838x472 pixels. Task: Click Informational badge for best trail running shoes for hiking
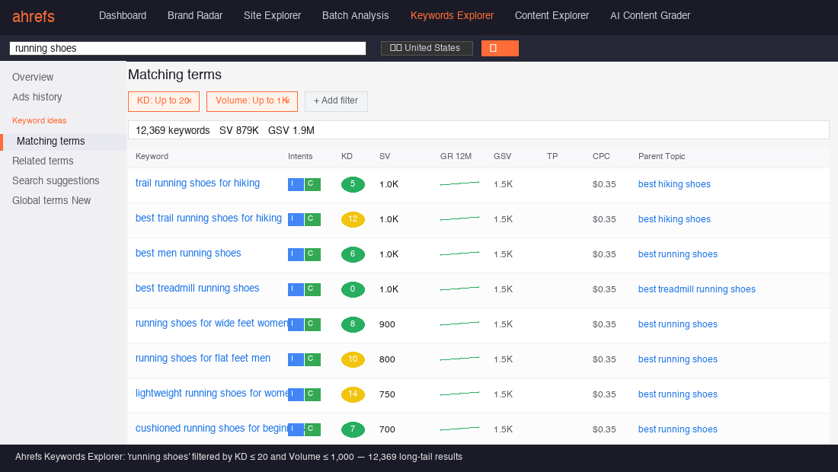point(296,219)
